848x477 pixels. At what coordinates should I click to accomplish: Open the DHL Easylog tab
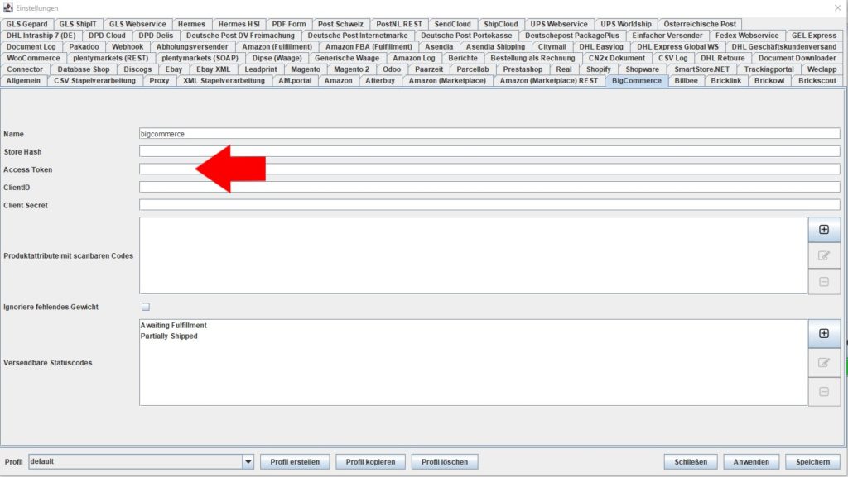(601, 47)
